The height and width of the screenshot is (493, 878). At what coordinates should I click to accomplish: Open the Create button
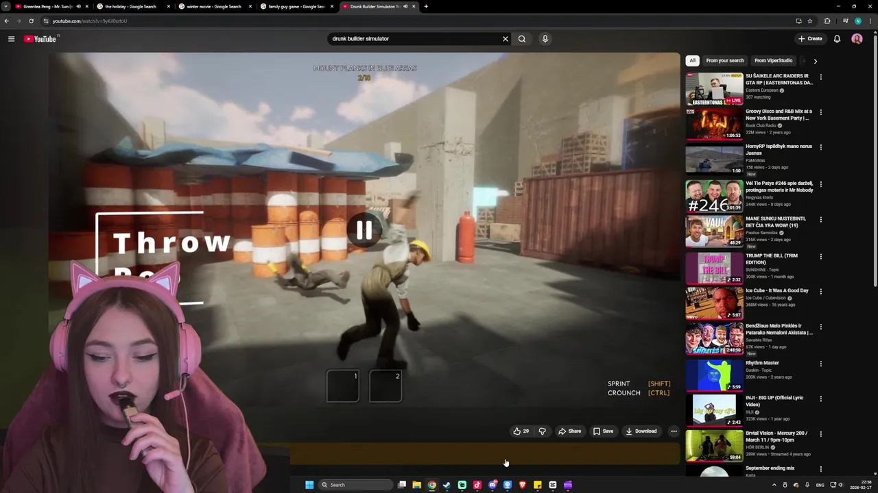pos(810,39)
